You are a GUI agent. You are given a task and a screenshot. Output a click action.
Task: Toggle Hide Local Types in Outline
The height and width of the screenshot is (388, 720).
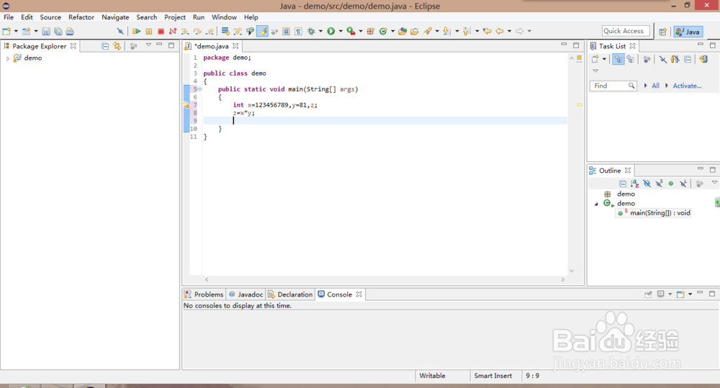tap(683, 184)
